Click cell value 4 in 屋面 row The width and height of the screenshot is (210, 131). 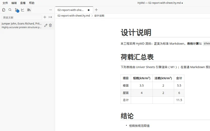tap(142, 93)
